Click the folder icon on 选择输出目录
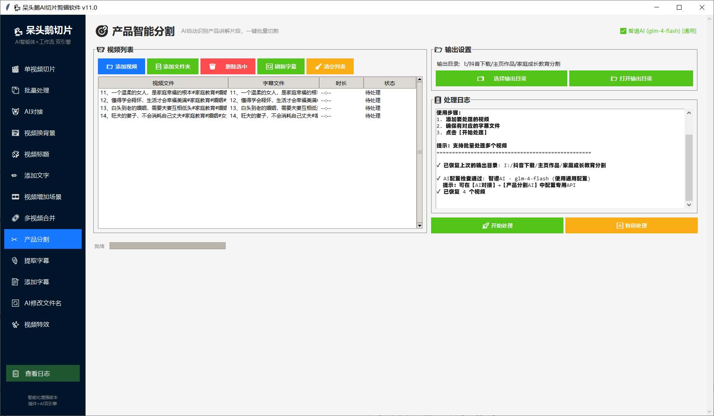This screenshot has height=416, width=714. [x=481, y=79]
